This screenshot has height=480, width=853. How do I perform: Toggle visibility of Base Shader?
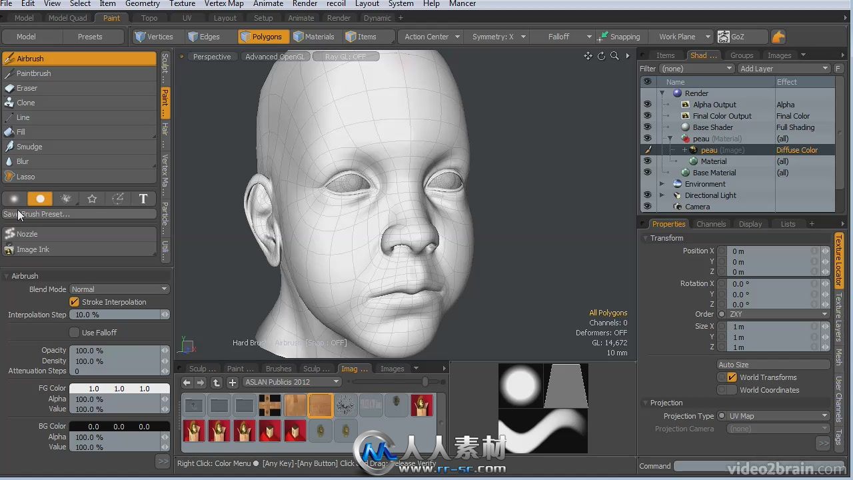pyautogui.click(x=647, y=127)
